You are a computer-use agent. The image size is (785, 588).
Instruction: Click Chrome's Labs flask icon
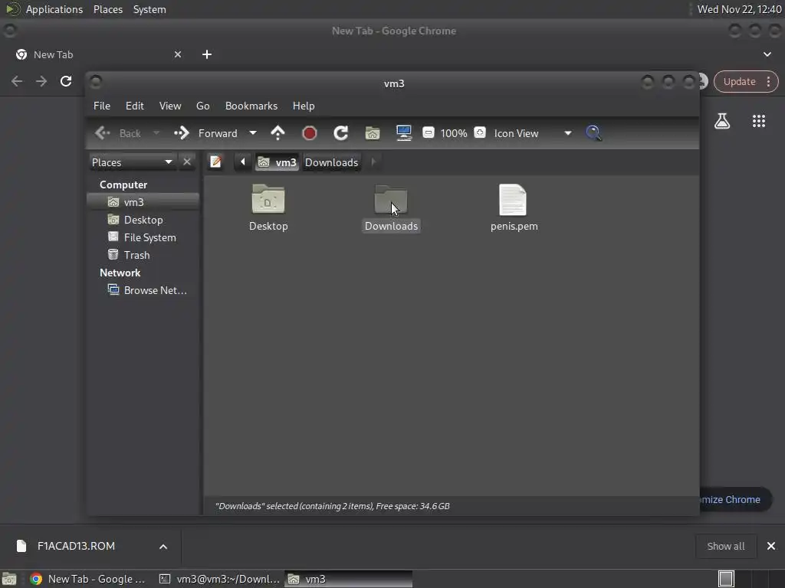722,120
